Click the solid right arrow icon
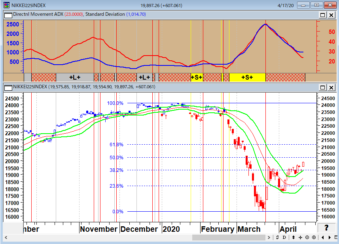This screenshot has height=244, width=339. pyautogui.click(x=330, y=237)
